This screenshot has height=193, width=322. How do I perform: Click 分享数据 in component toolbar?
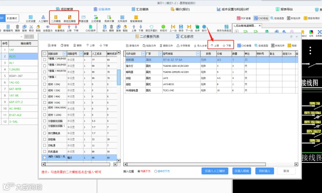tap(184, 46)
